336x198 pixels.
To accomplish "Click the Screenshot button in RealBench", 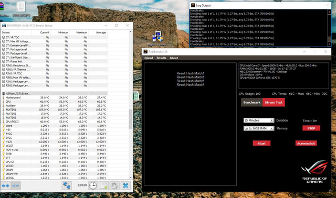I will [x=306, y=143].
